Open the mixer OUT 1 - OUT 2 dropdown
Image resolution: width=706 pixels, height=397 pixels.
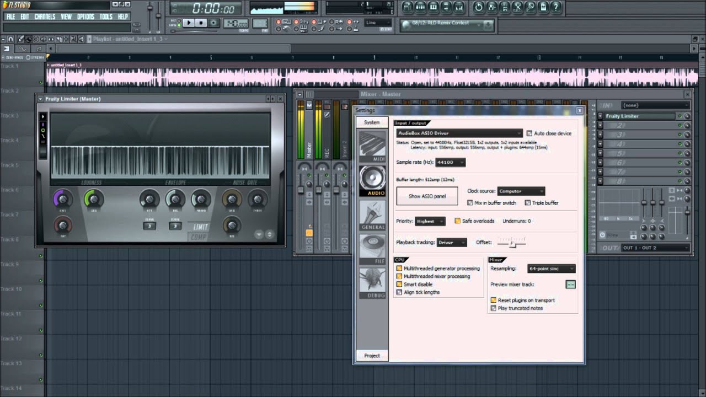pos(655,248)
